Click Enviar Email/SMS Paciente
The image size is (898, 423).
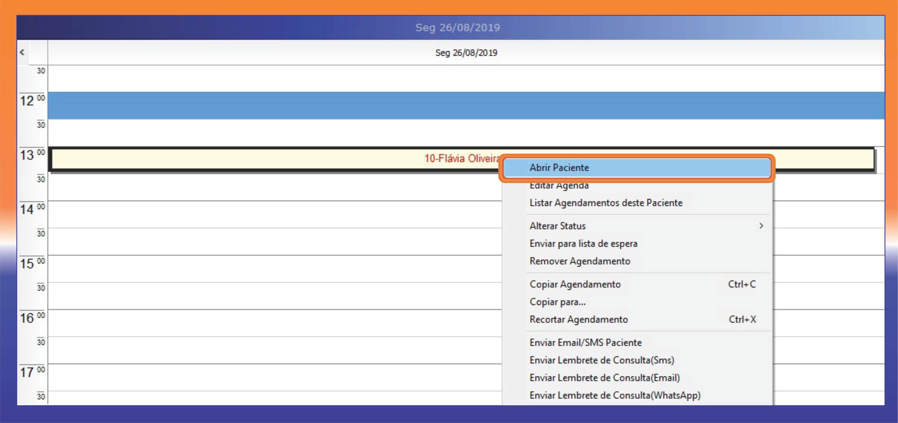(585, 343)
